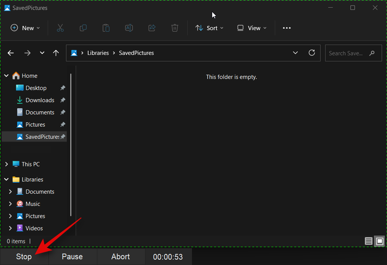Open the View dropdown menu
Screen dimensions: 387x265
pyautogui.click(x=252, y=28)
